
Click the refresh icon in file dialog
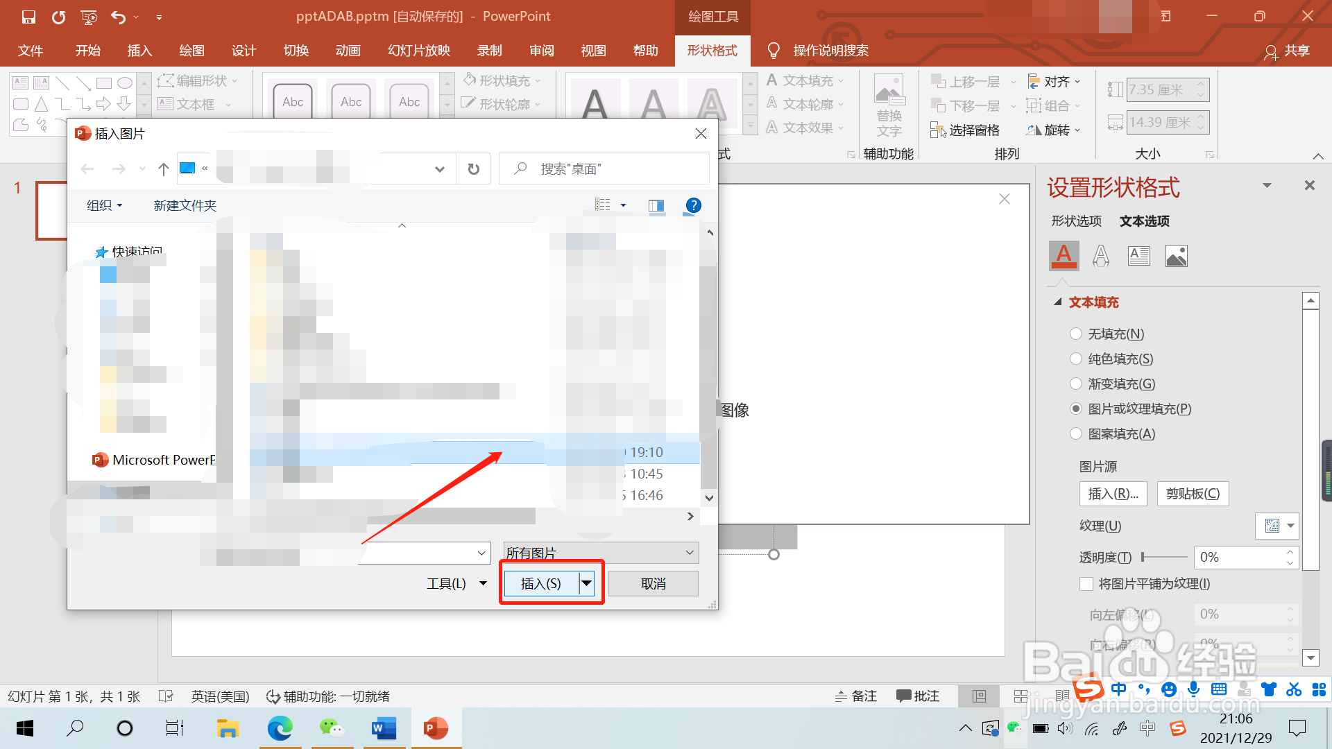point(474,169)
